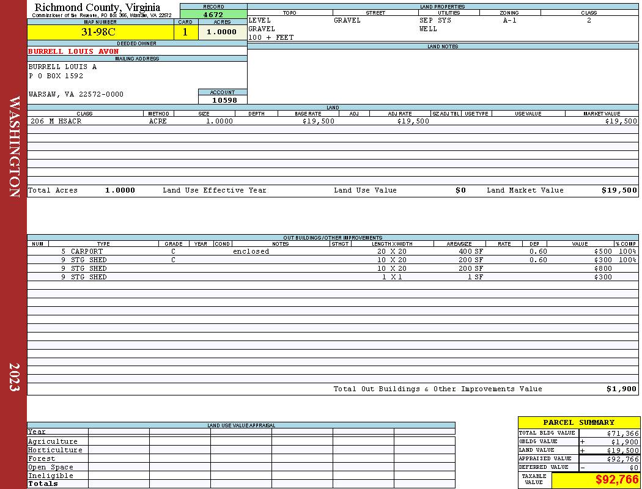Select map number 31-98C field
The image size is (642, 489).
[100, 32]
